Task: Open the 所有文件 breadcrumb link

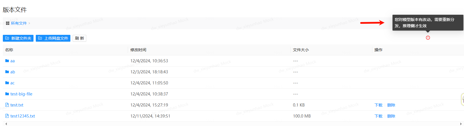Action: pos(19,23)
